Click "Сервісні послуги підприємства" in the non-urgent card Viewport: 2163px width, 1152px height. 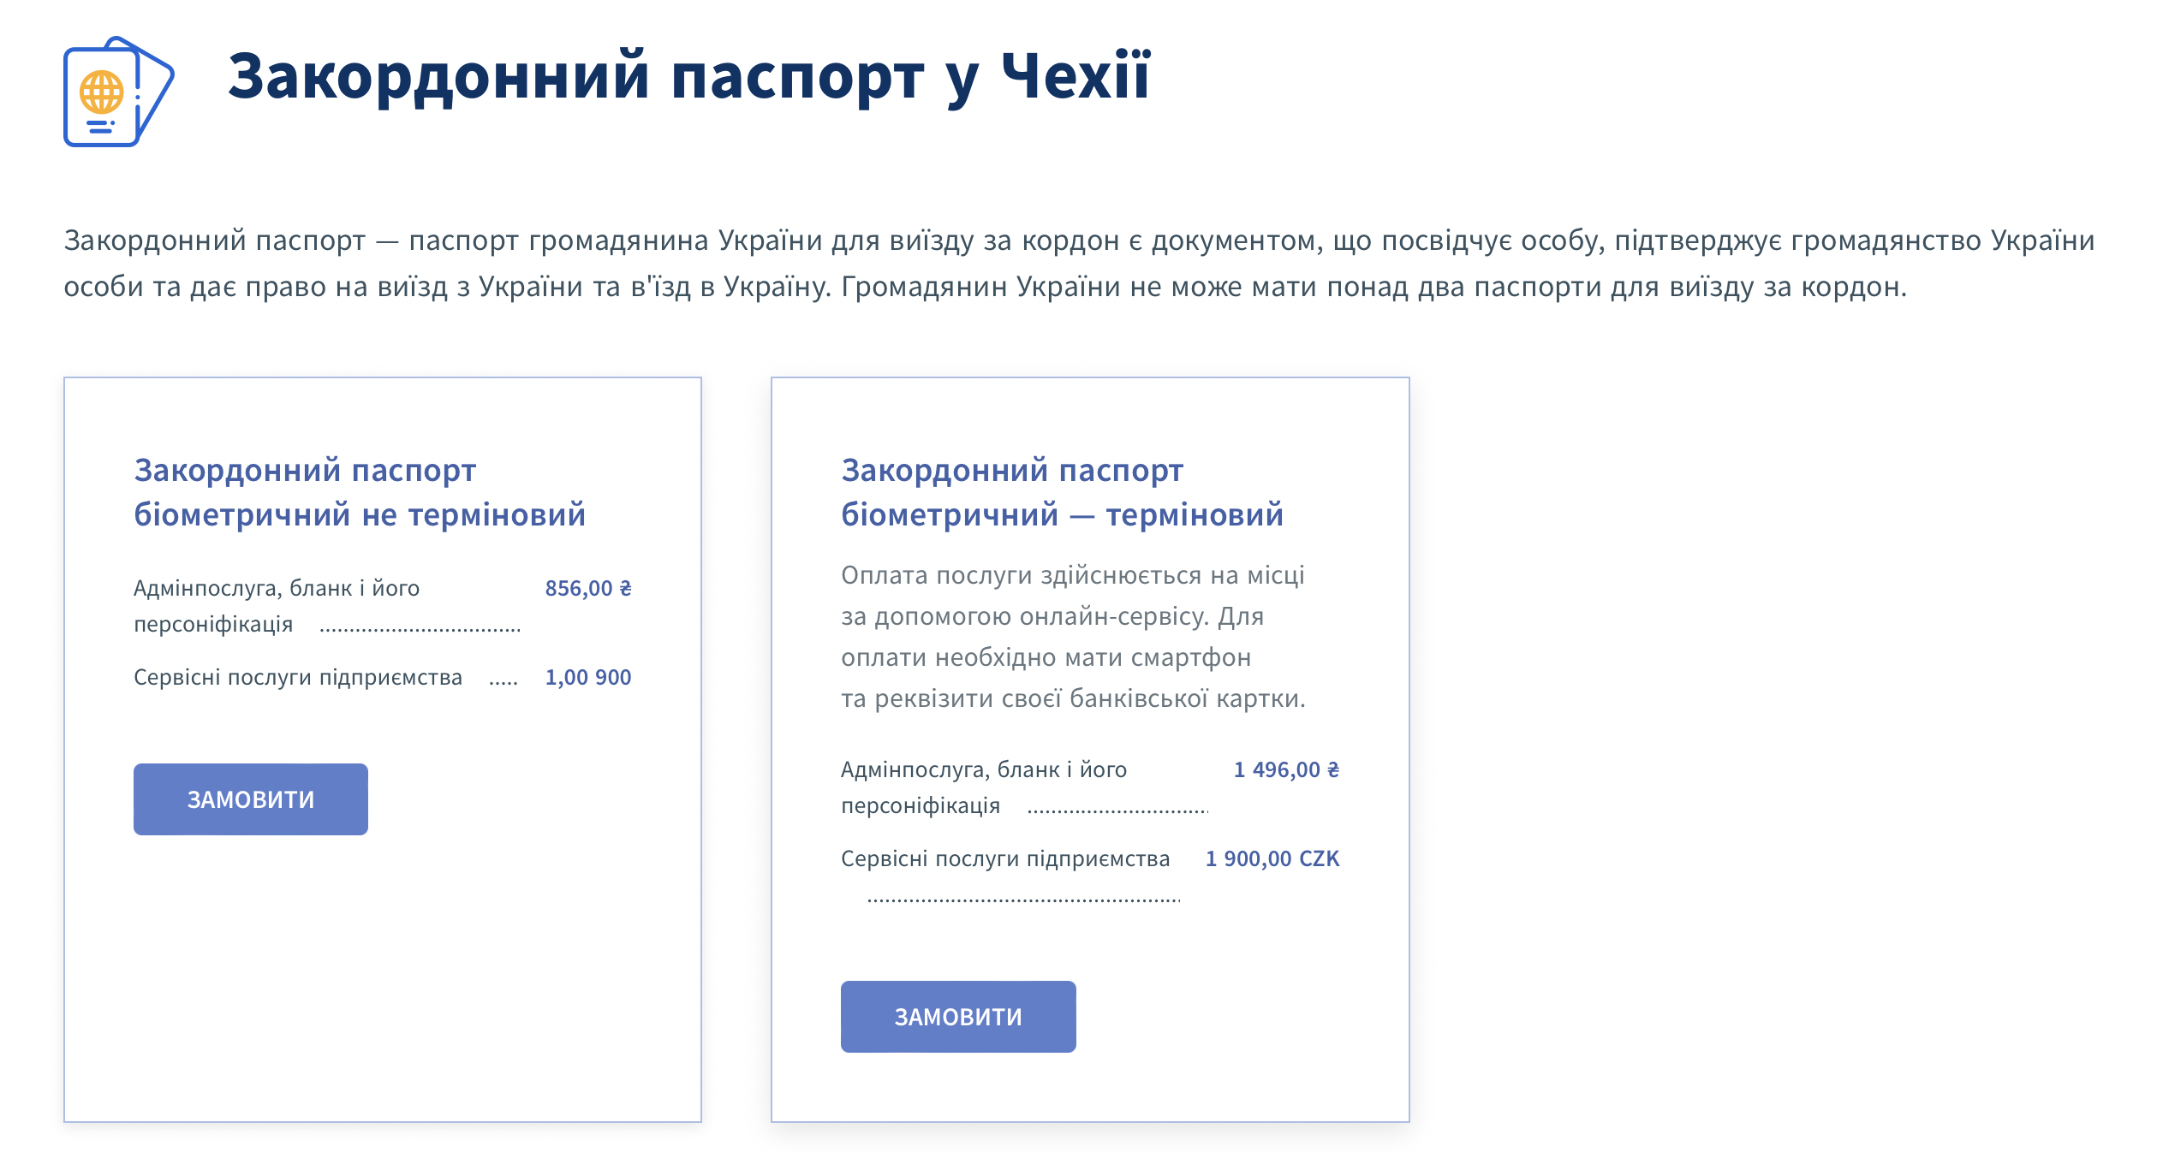[298, 678]
